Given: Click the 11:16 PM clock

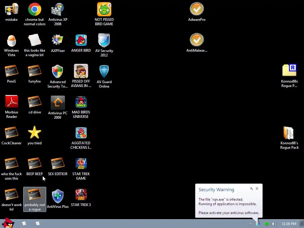Looking at the screenshot, I should [x=289, y=224].
